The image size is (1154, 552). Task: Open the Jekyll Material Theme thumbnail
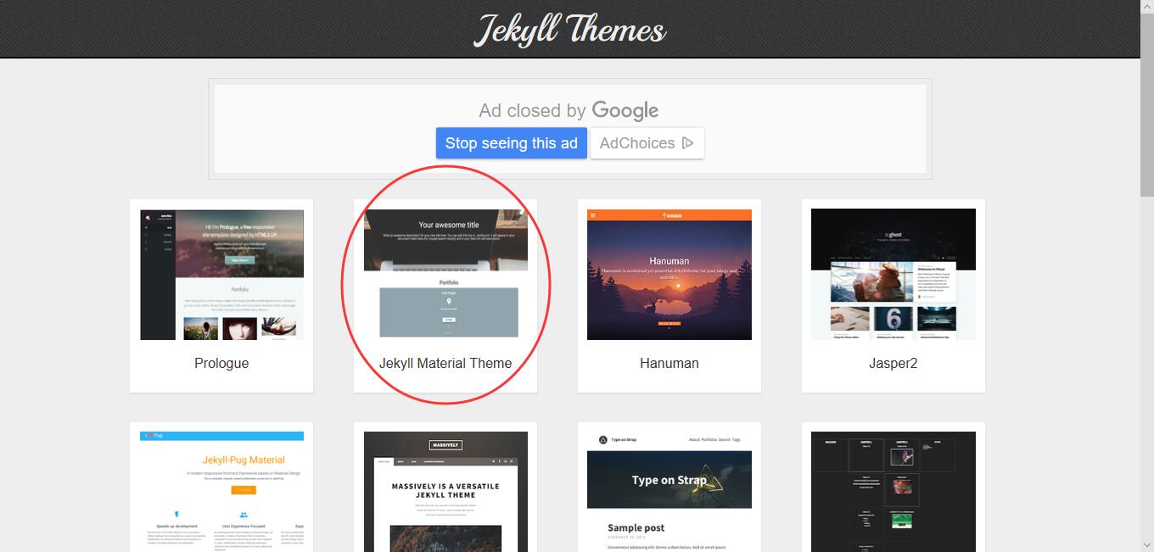tap(445, 275)
